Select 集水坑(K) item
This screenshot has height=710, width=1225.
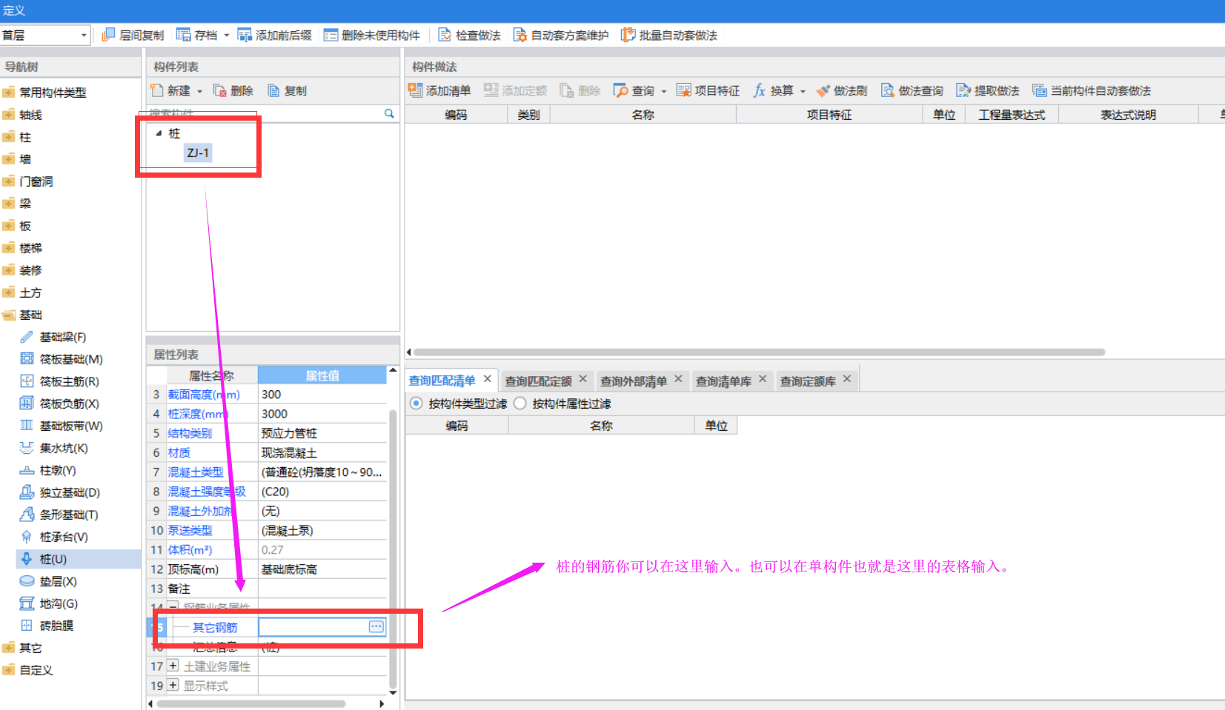click(x=64, y=448)
